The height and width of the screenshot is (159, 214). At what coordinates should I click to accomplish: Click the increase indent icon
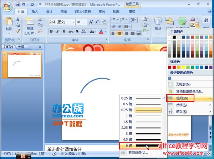[119, 26]
